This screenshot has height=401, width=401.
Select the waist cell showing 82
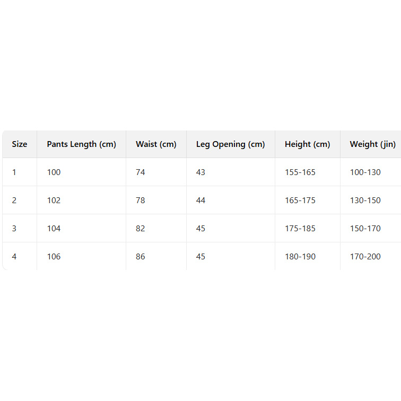[141, 229]
